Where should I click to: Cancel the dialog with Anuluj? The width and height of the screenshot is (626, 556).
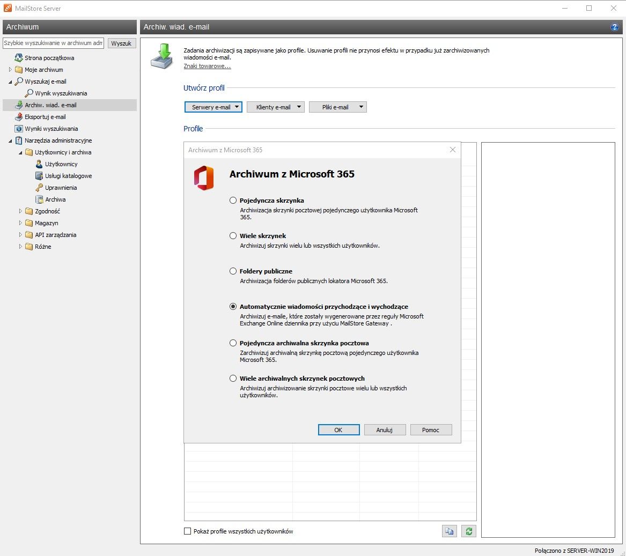click(x=385, y=430)
